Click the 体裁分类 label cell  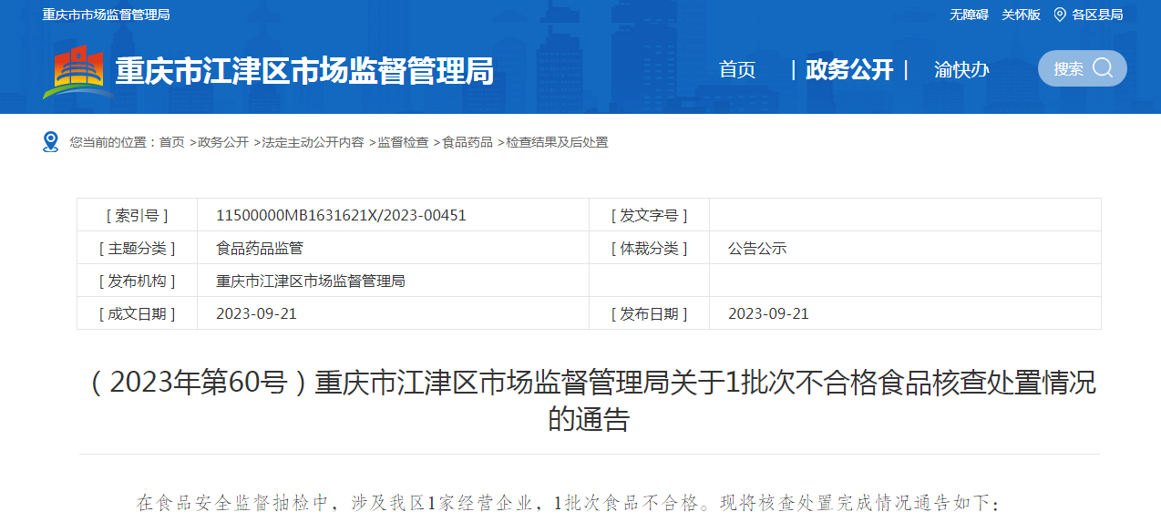(650, 248)
